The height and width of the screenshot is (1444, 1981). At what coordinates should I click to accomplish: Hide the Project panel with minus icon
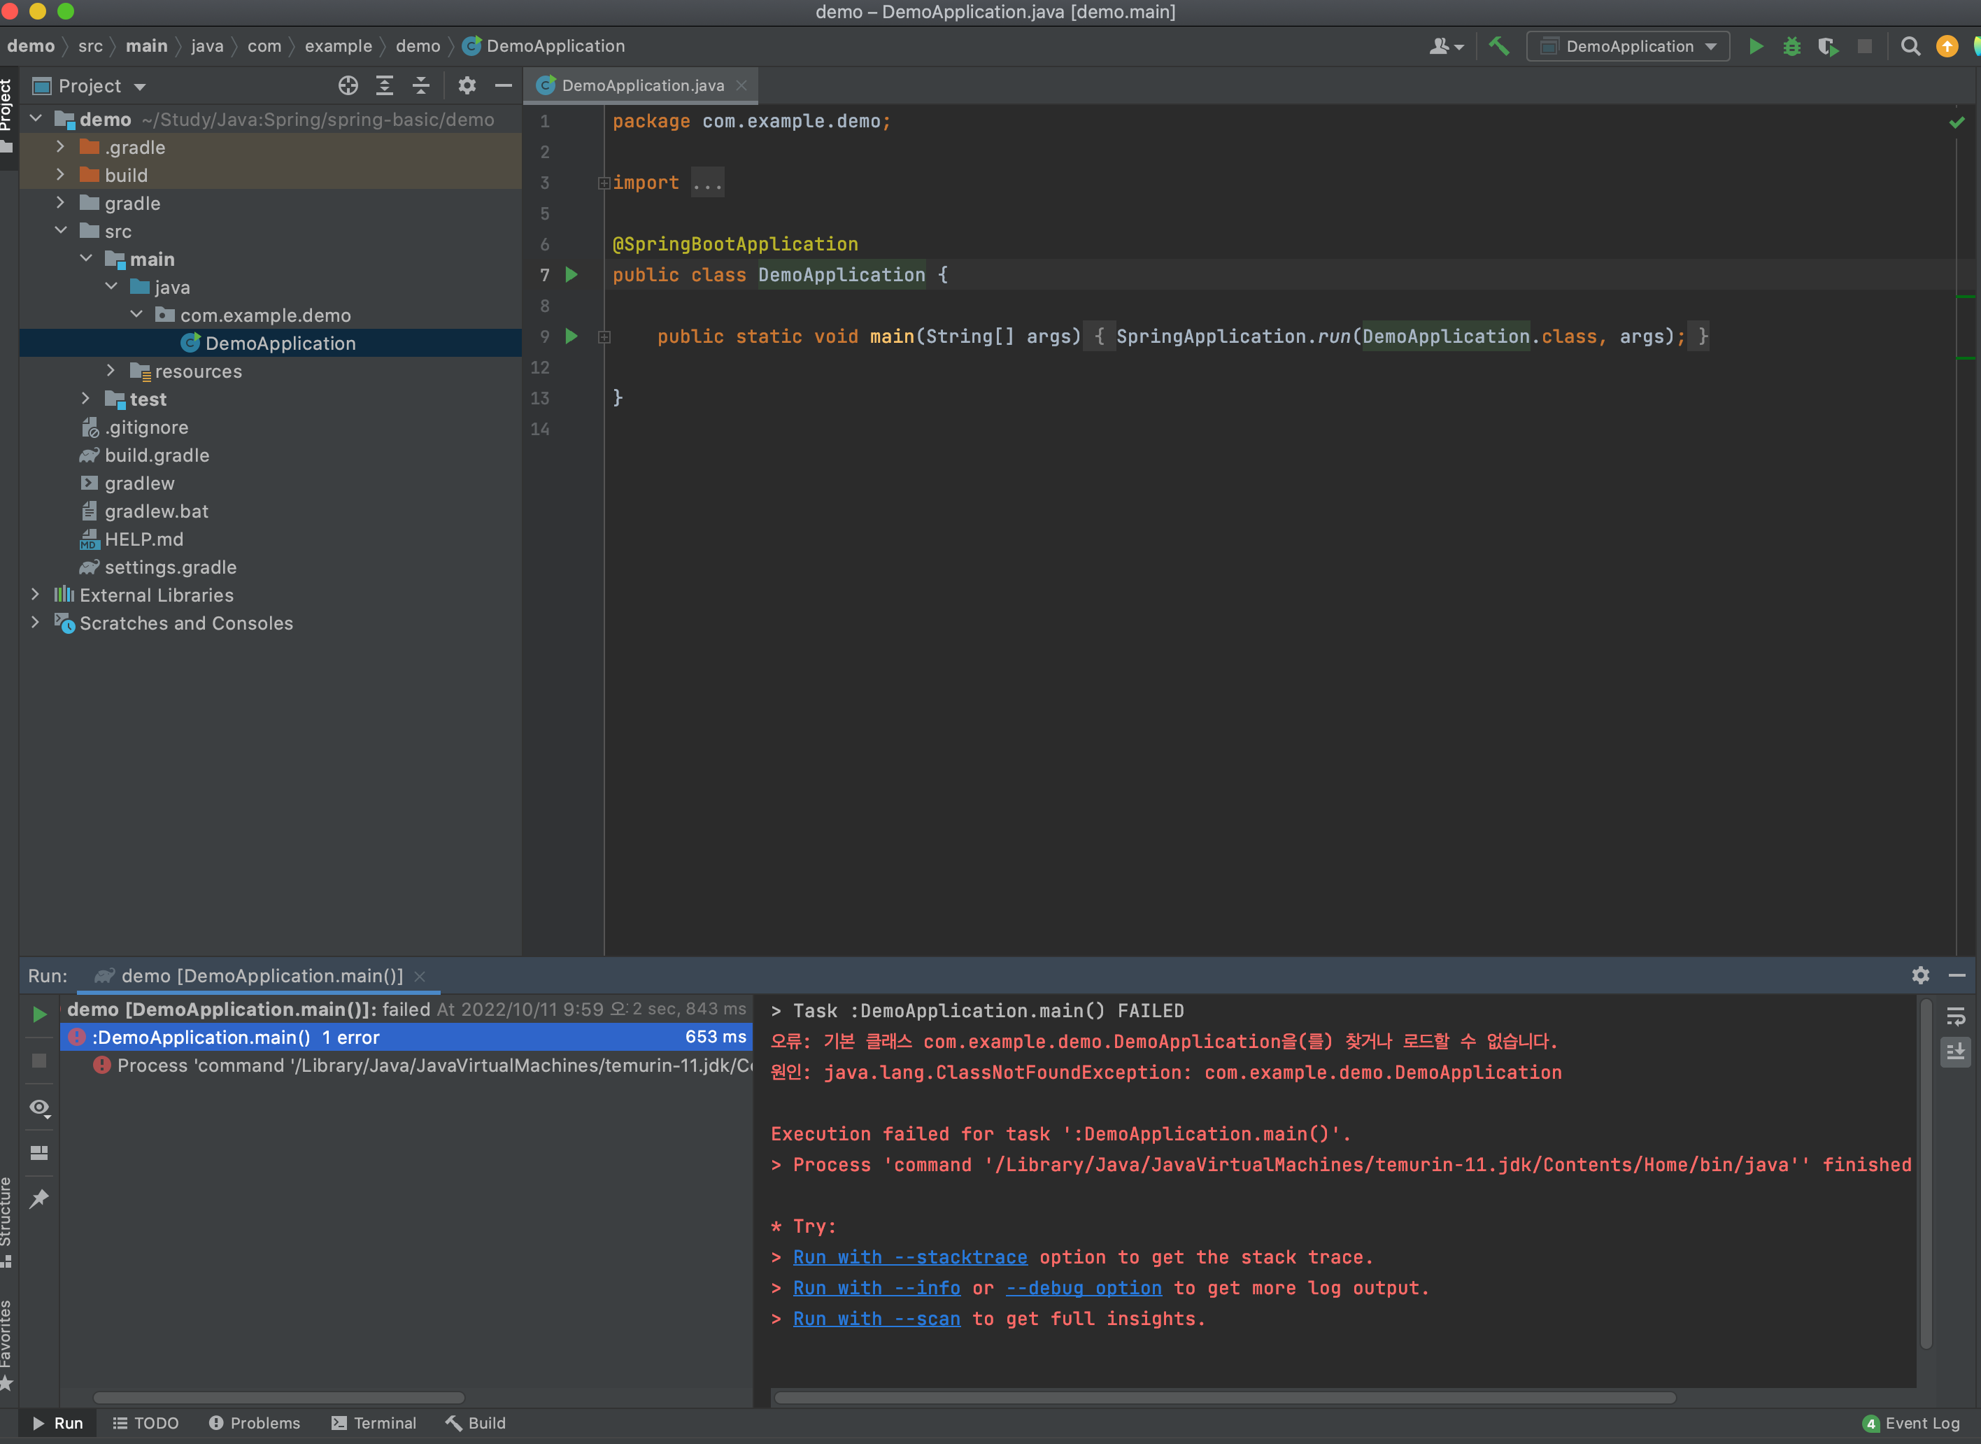coord(504,85)
